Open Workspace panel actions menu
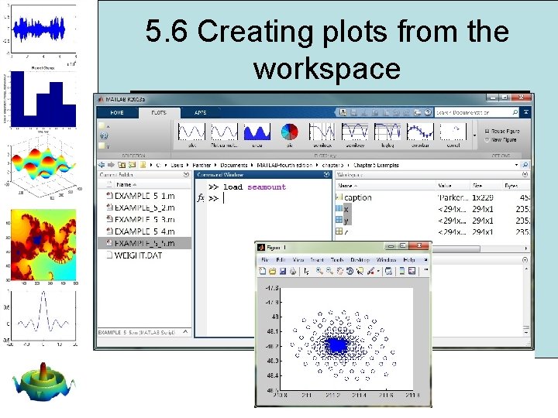The image size is (558, 418). pos(525,174)
